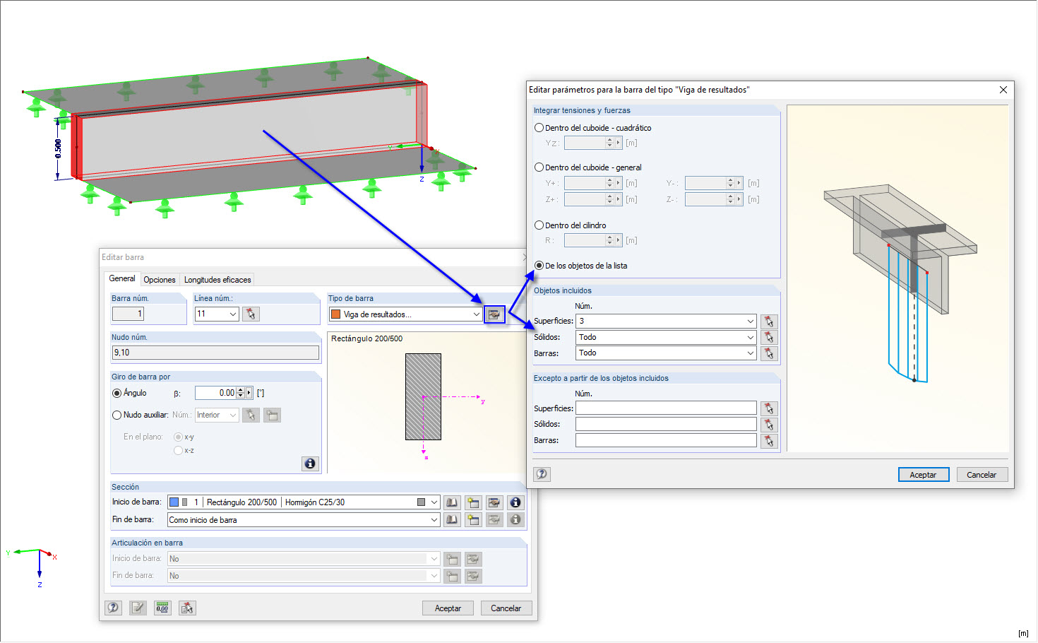This screenshot has height=643, width=1038.
Task: Switch to Longitudes eficaces tab
Action: click(217, 280)
